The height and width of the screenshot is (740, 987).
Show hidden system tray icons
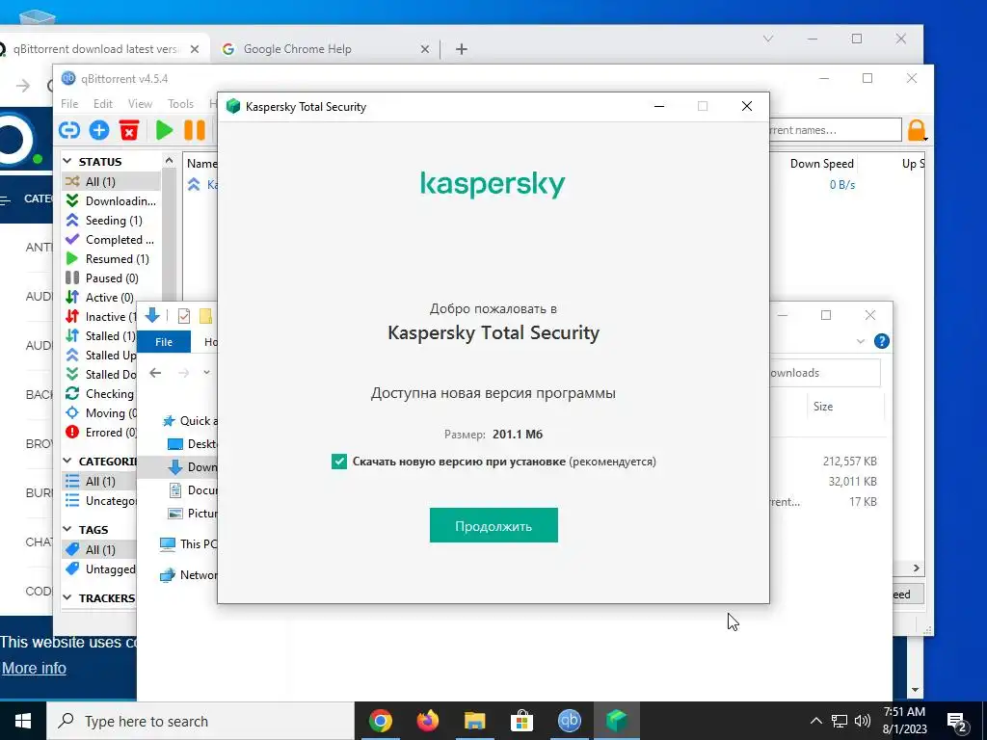pos(815,721)
